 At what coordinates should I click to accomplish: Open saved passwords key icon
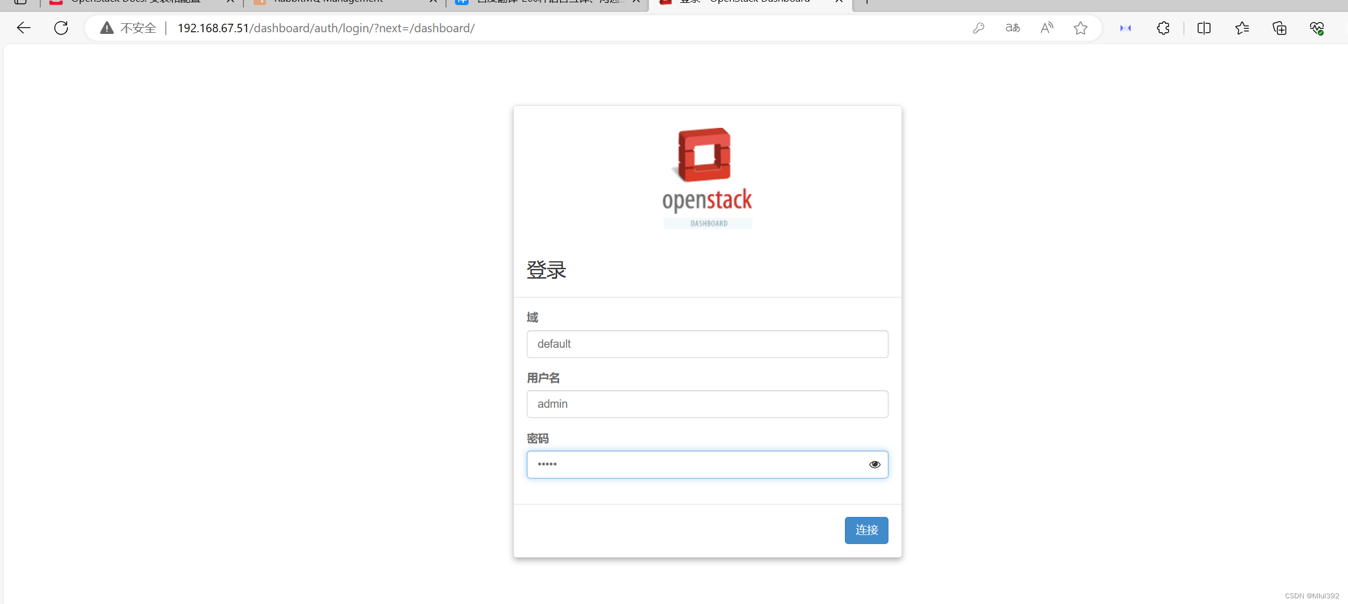[978, 28]
